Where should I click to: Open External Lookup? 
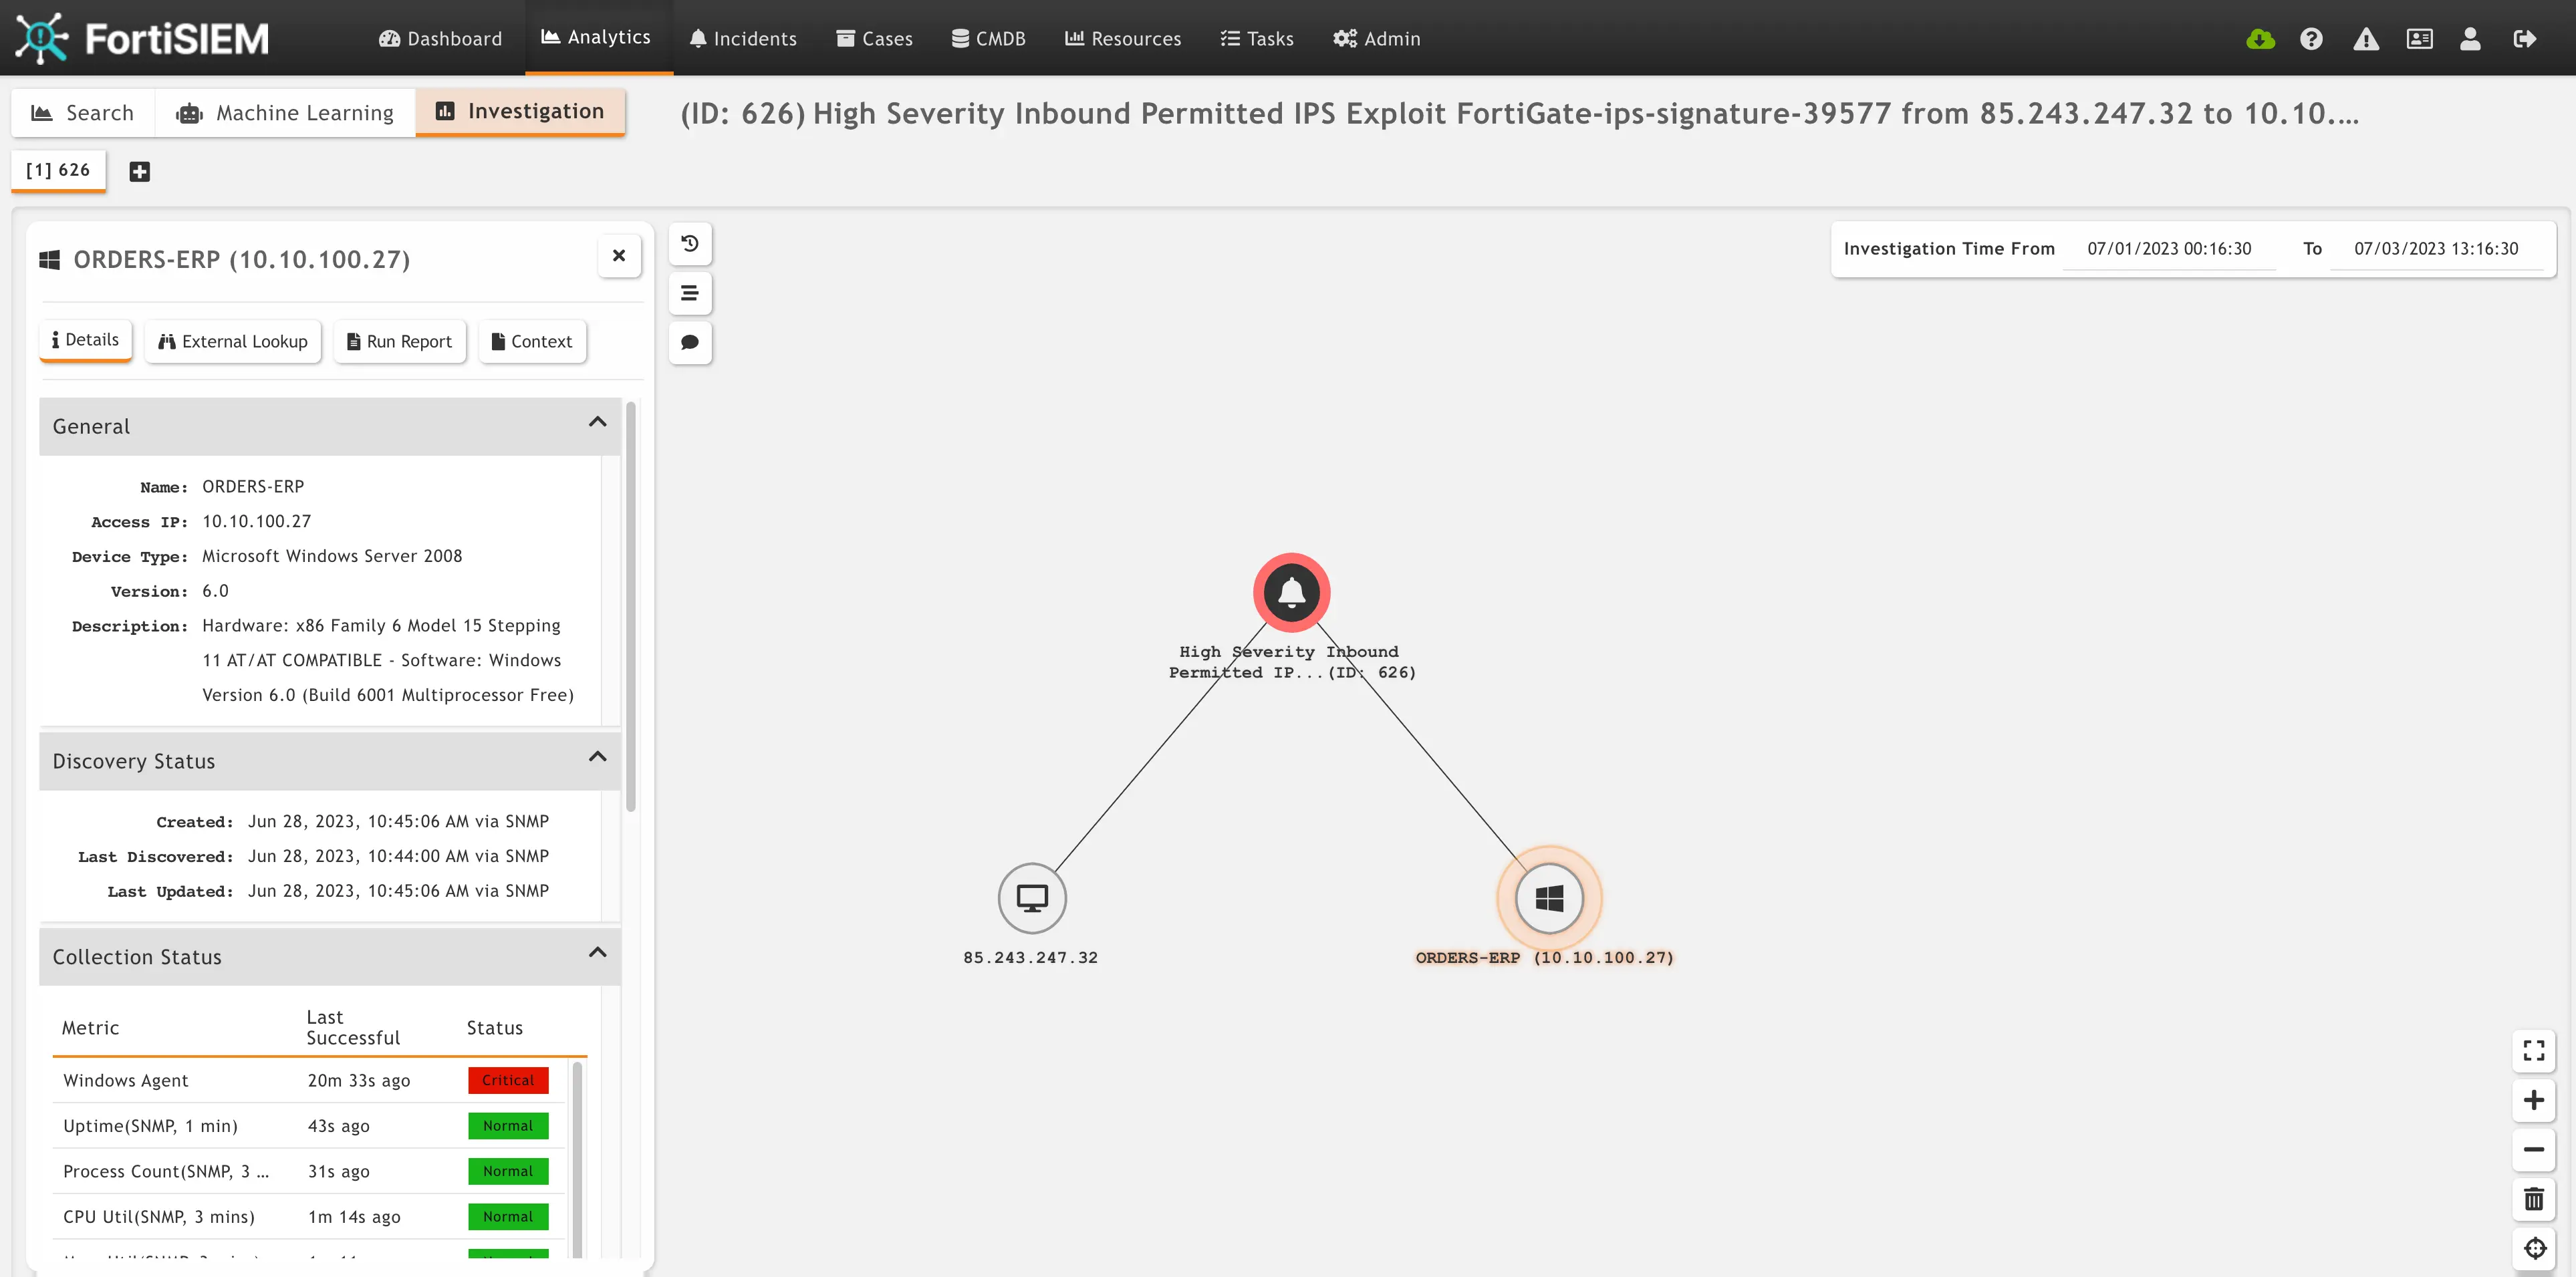(x=233, y=342)
